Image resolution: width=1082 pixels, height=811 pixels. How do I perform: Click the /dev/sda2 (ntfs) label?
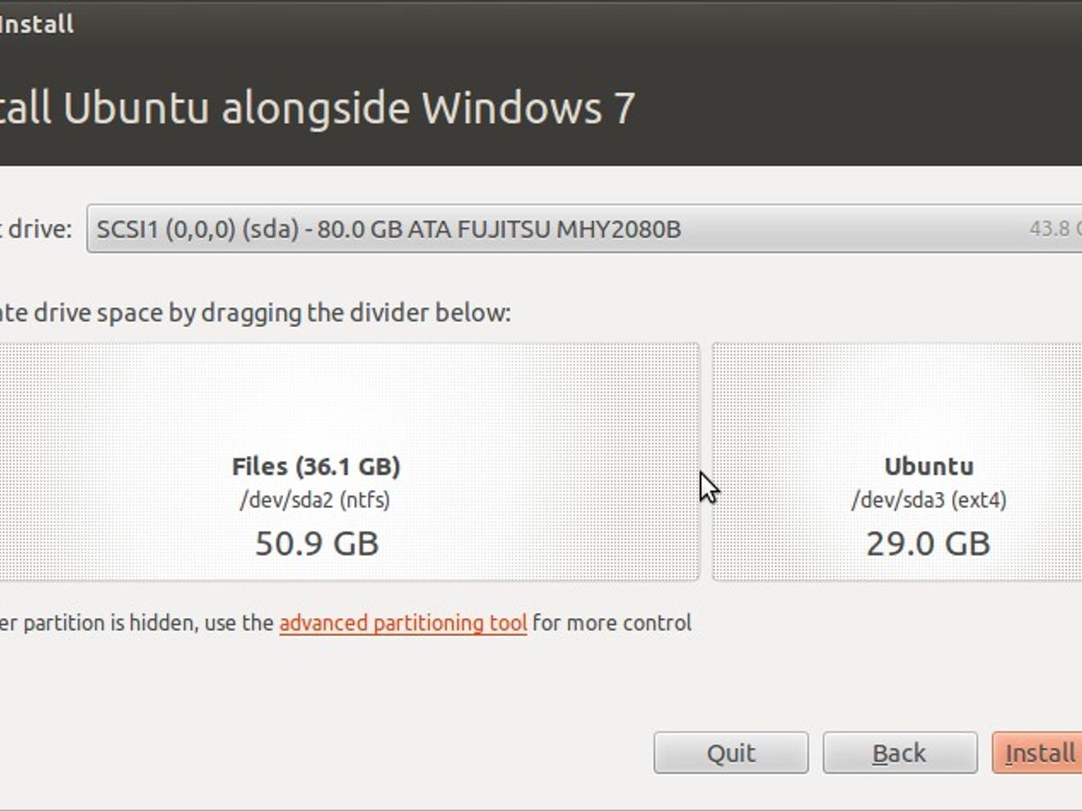(x=316, y=498)
